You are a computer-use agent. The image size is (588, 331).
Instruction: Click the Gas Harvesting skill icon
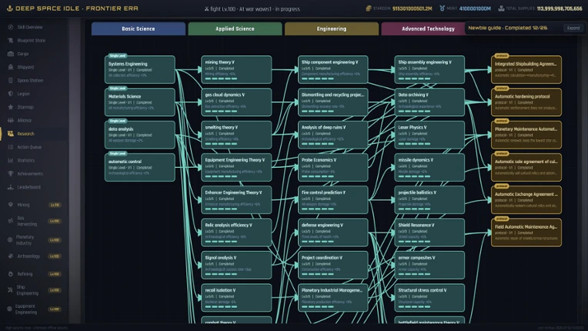tap(11, 221)
